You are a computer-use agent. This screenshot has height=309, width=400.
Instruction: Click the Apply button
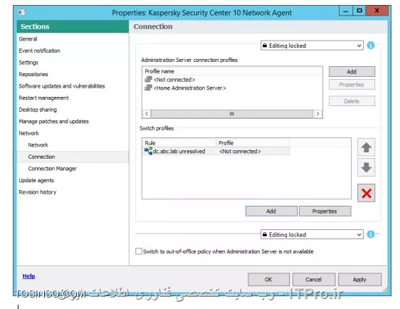pos(359,279)
